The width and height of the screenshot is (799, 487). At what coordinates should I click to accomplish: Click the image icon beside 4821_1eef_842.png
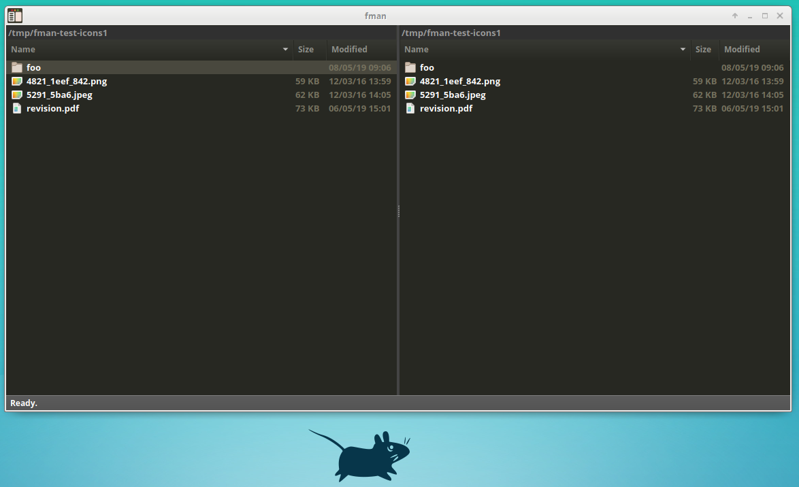pyautogui.click(x=16, y=81)
